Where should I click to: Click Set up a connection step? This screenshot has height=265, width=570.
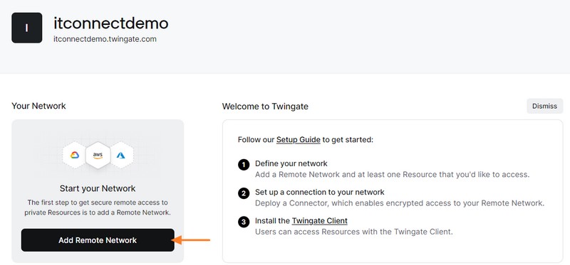point(319,192)
